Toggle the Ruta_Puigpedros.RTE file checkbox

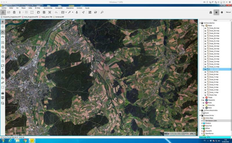point(23,17)
